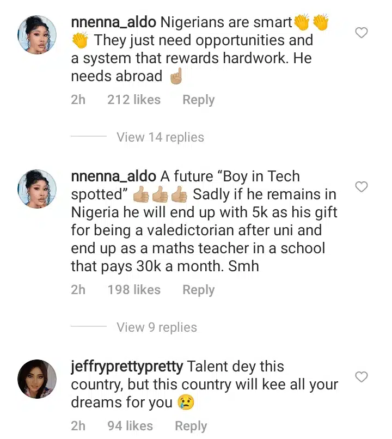Click the 2h timestamp under jeffryprettypretty's comment
This screenshot has width=392, height=439.
(78, 426)
